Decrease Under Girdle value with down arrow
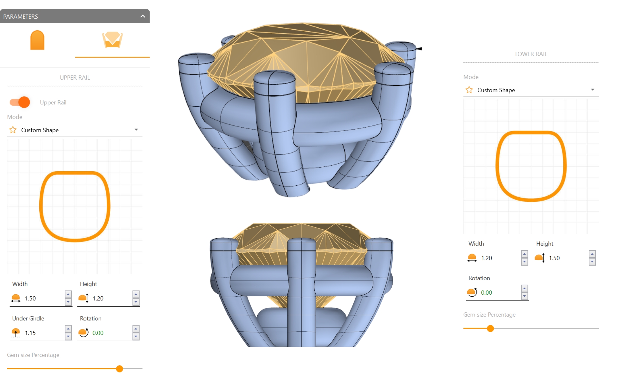 pos(68,337)
